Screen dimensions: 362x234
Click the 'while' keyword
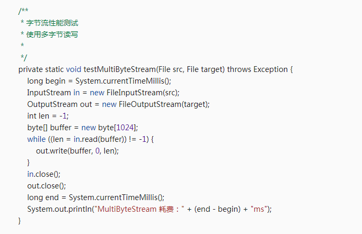pos(37,139)
